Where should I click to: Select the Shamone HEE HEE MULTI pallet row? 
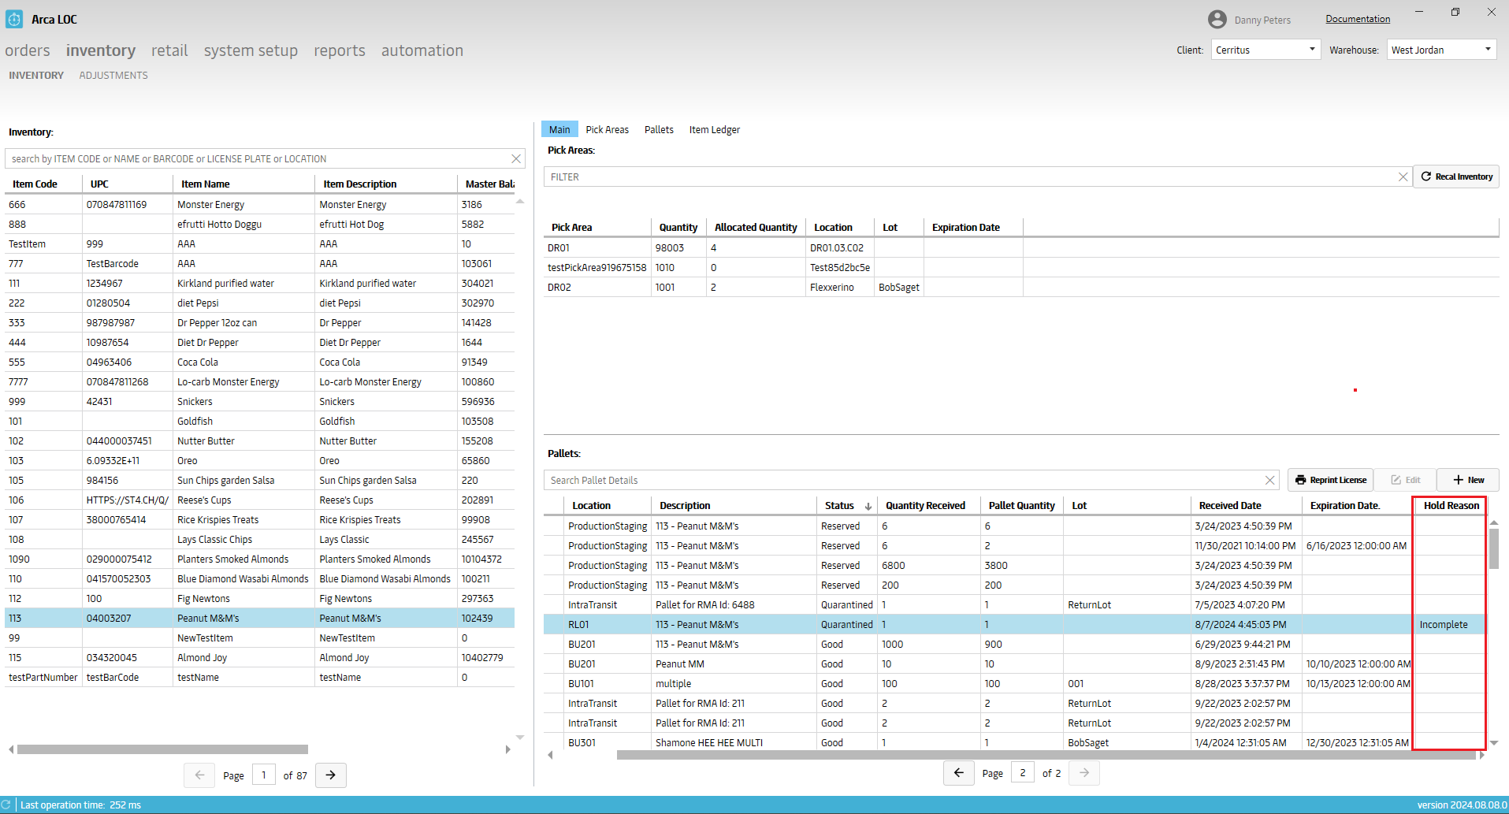1014,743
